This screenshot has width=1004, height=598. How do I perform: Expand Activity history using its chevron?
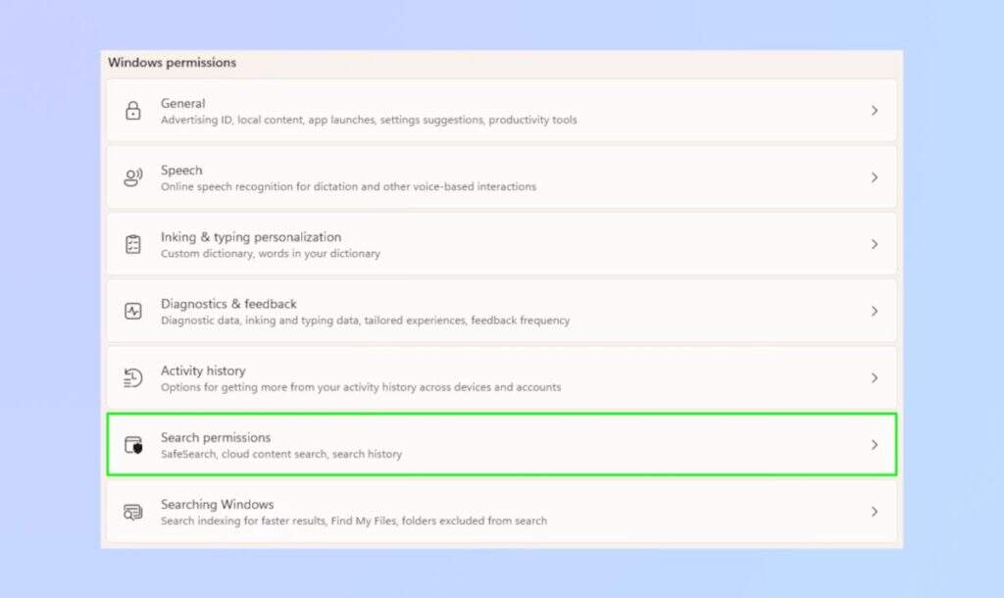pos(874,377)
